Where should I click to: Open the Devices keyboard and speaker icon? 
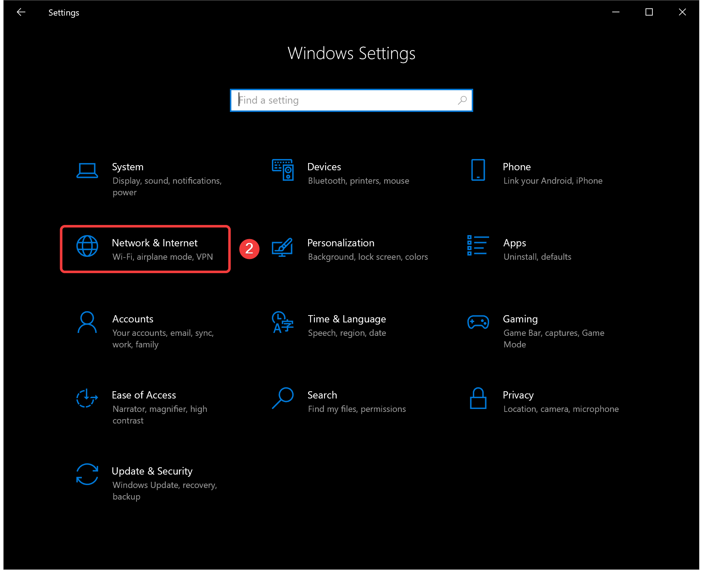tap(283, 170)
